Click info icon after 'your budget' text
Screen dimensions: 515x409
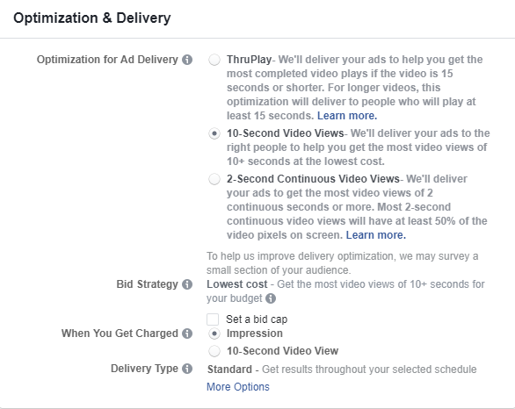click(x=271, y=298)
